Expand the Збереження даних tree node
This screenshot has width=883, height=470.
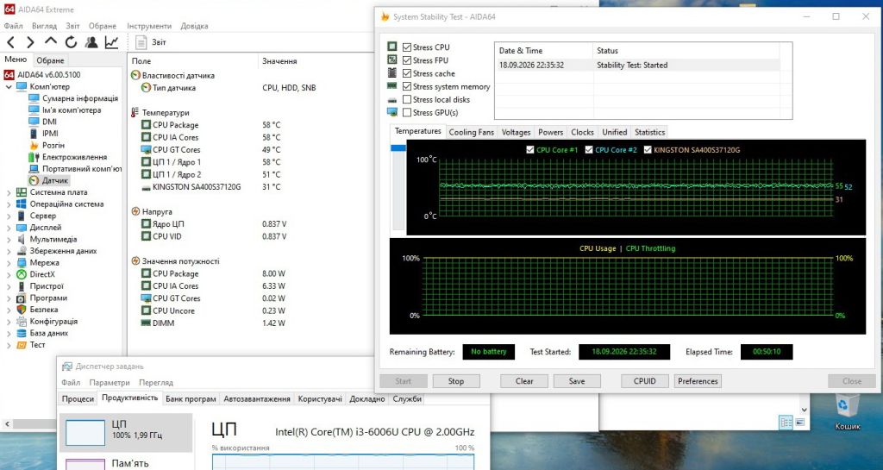[x=9, y=251]
